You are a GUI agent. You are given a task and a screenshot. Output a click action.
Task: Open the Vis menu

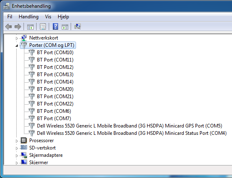(48, 17)
